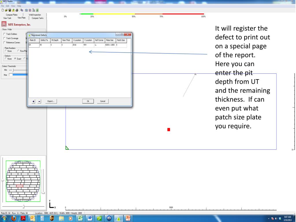The width and height of the screenshot is (296, 222).
Task: Open the View menu
Action: coord(13,5)
